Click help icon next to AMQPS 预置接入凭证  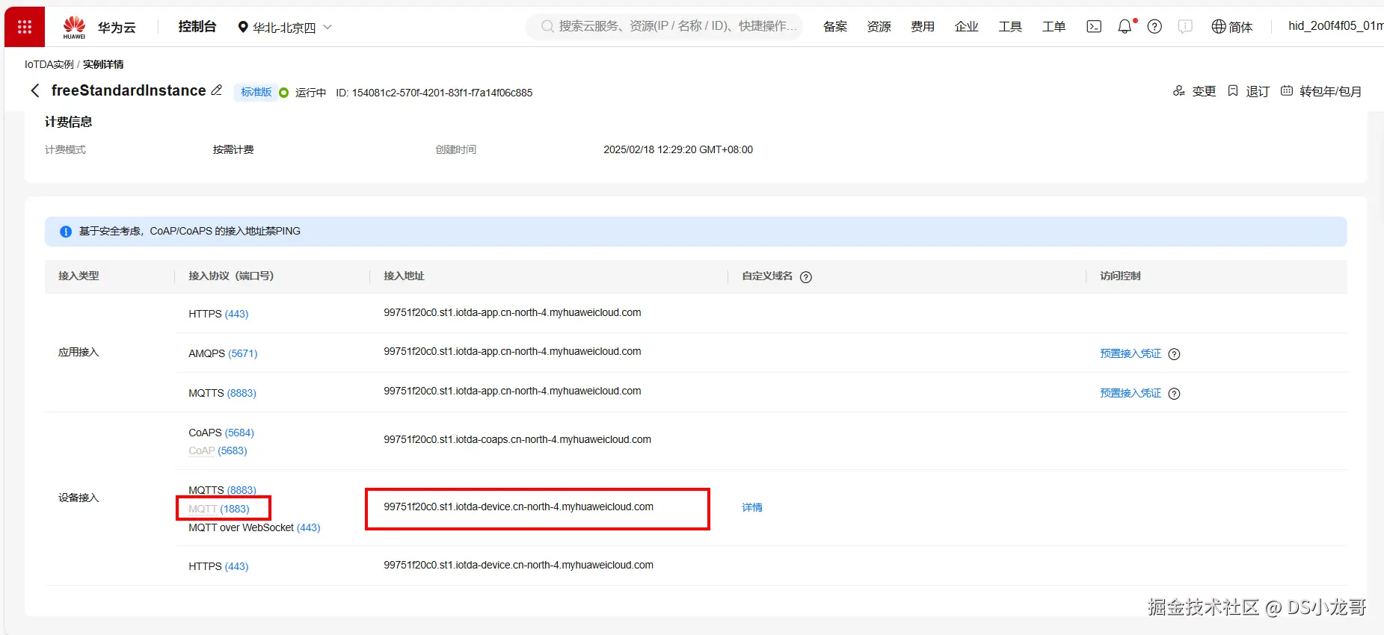(1174, 354)
